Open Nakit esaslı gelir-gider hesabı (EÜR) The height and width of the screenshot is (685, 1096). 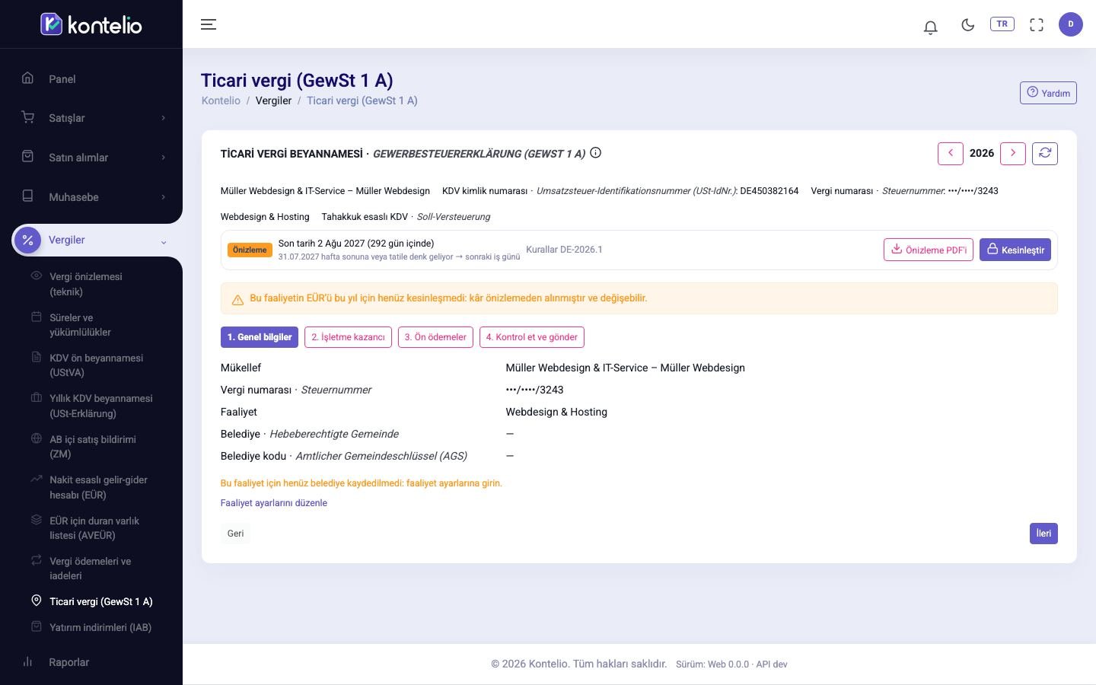pos(99,487)
